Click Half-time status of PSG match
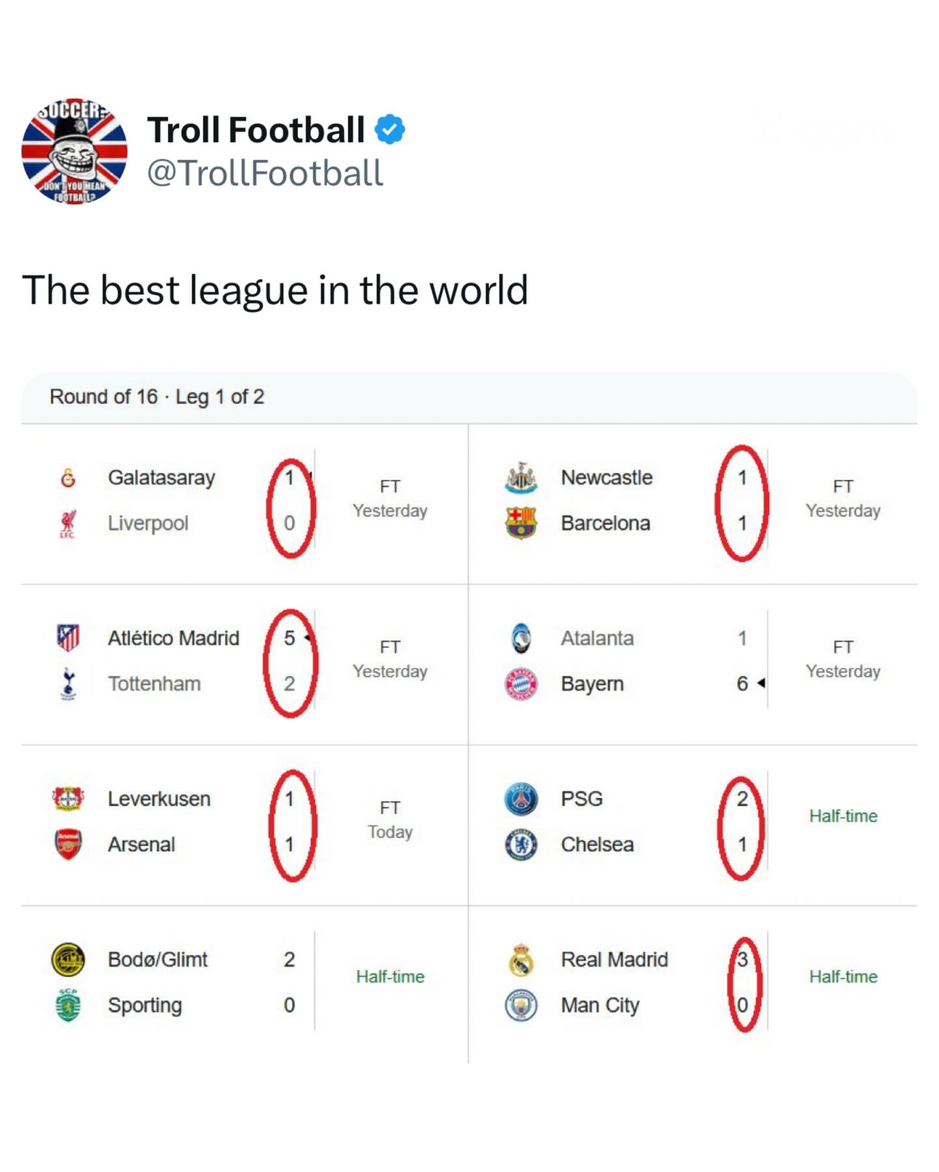 pos(842,816)
